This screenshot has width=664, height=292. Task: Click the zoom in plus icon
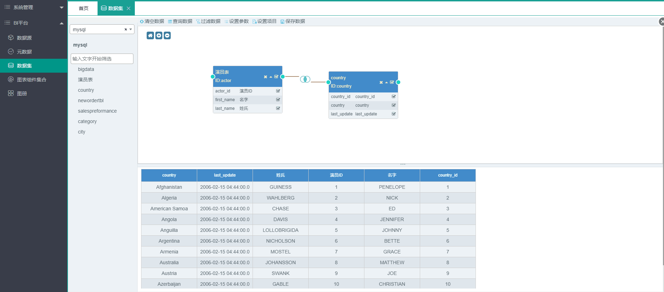click(159, 35)
